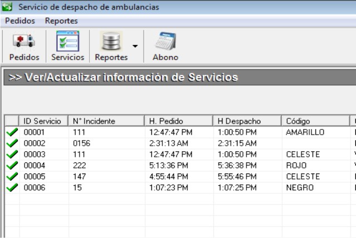Viewport: 356px width, 238px height.
Task: Click green checkmark of service 00002
Action: (x=12, y=143)
